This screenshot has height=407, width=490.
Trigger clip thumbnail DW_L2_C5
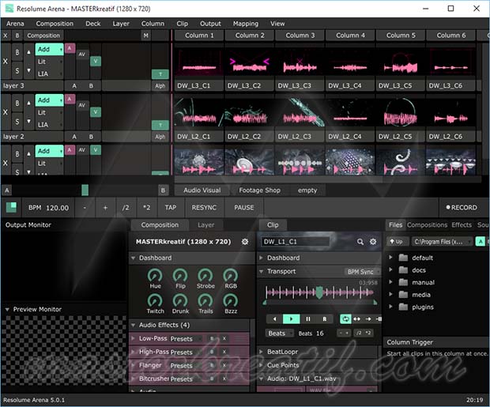(401, 112)
